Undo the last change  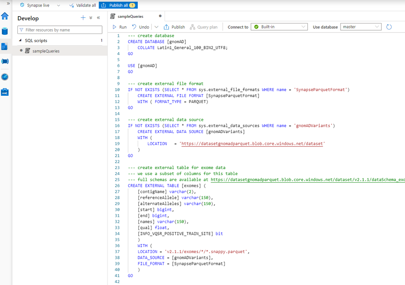pyautogui.click(x=141, y=27)
